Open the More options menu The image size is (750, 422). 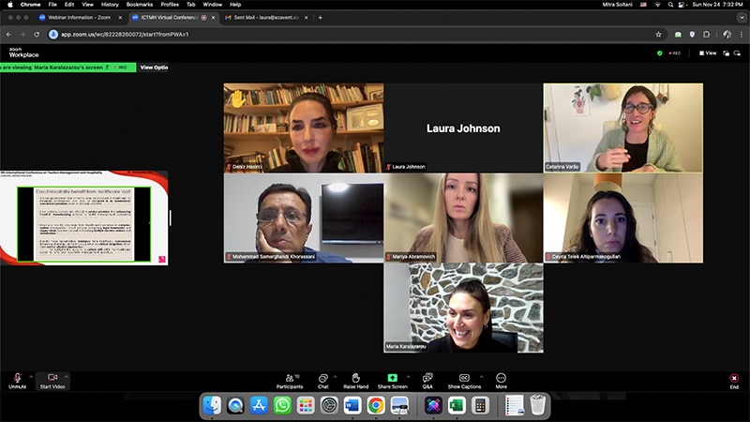click(x=501, y=377)
